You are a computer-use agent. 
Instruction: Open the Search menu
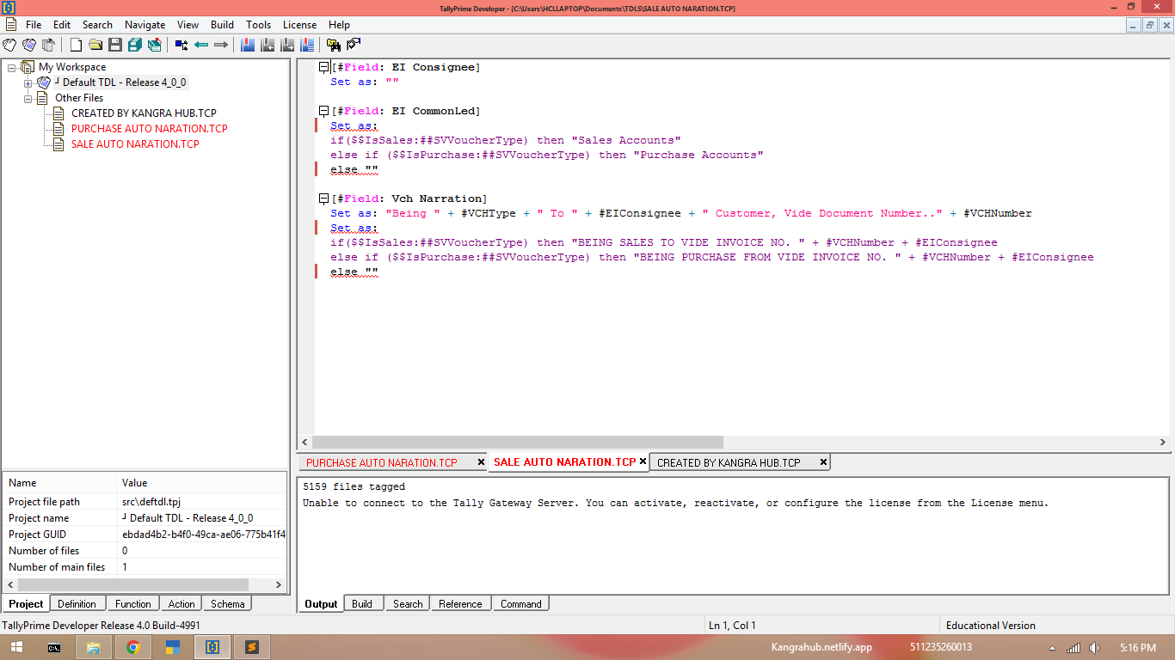point(97,25)
